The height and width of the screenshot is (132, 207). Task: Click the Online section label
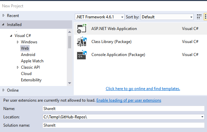pyautogui.click(x=13, y=90)
